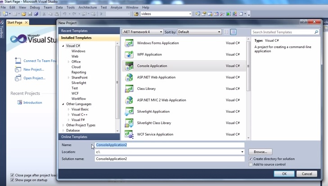Click the WCF Service Application icon

[x=129, y=134]
